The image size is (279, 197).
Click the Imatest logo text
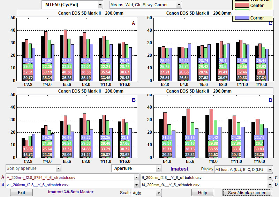tap(179, 169)
